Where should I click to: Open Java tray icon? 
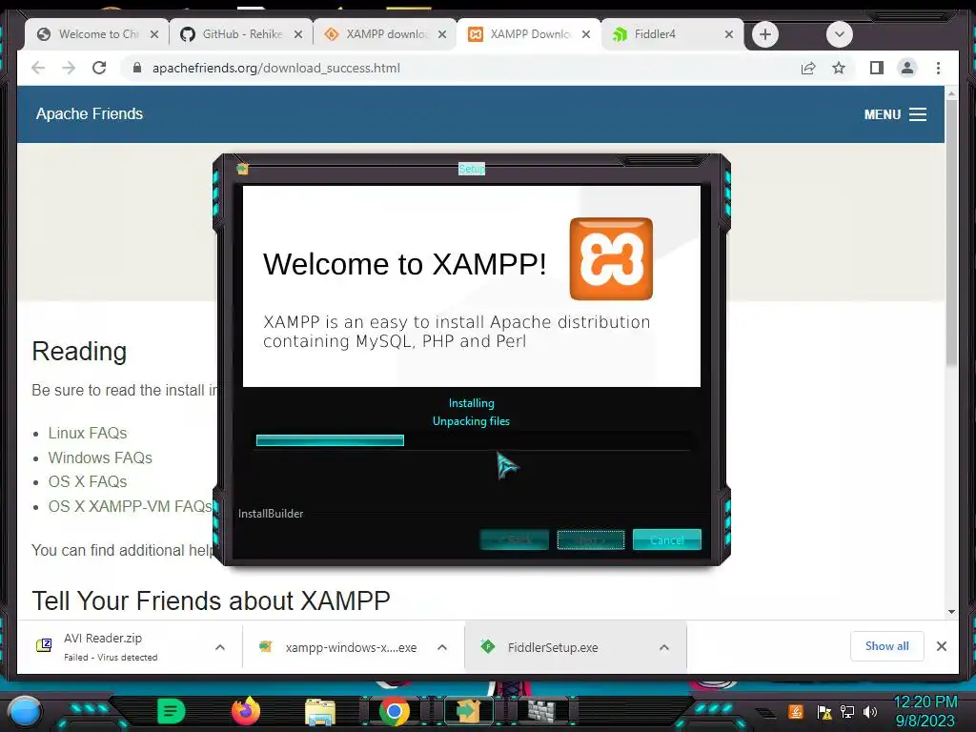796,711
